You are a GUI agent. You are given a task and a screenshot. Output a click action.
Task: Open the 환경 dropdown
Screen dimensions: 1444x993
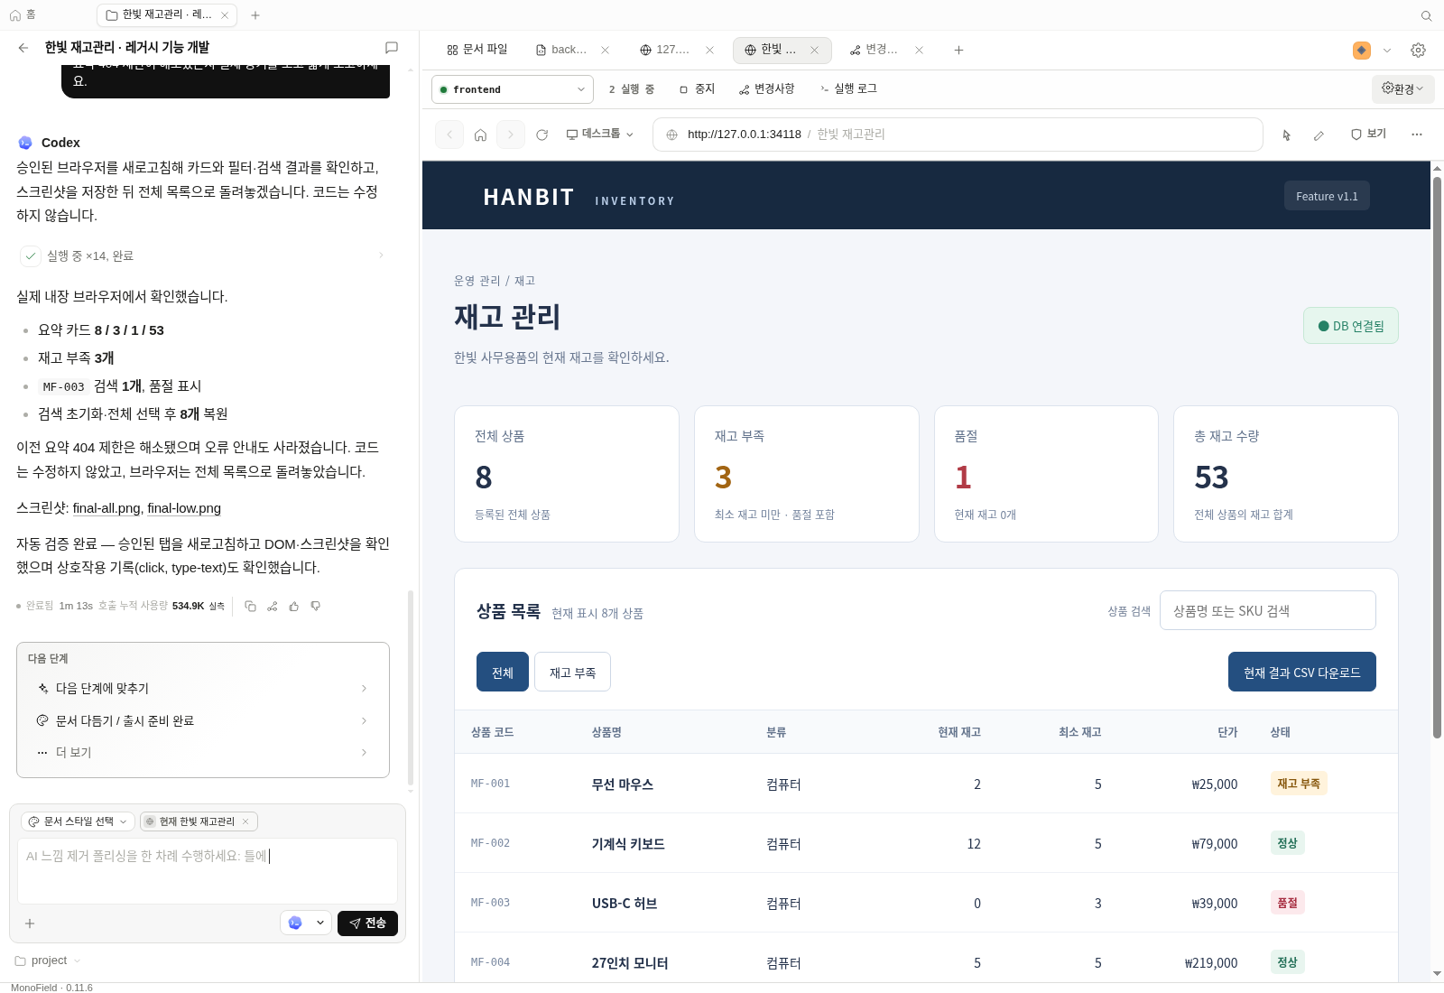pyautogui.click(x=1402, y=88)
